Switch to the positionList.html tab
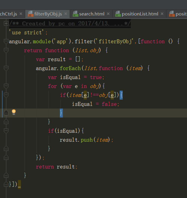 tap(139, 14)
